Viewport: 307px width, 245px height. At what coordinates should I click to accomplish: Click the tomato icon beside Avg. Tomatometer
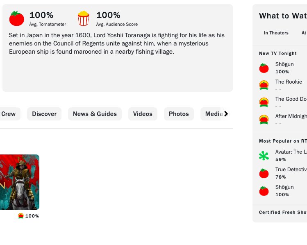(x=17, y=18)
